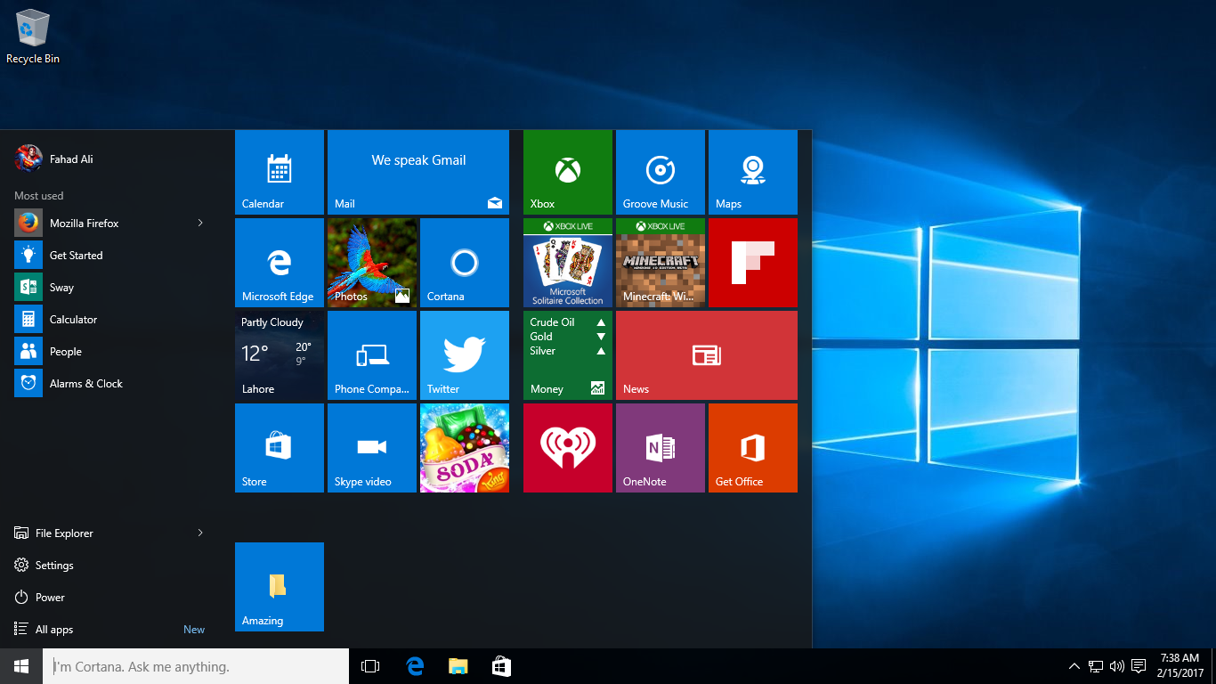1216x684 pixels.
Task: Open the Mail tile
Action: coord(418,172)
